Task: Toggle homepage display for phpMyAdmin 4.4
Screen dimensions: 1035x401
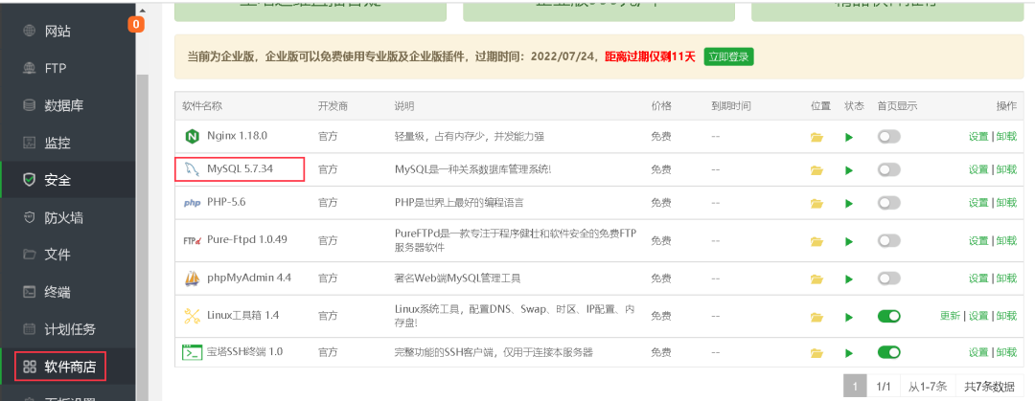Action: pyautogui.click(x=888, y=278)
